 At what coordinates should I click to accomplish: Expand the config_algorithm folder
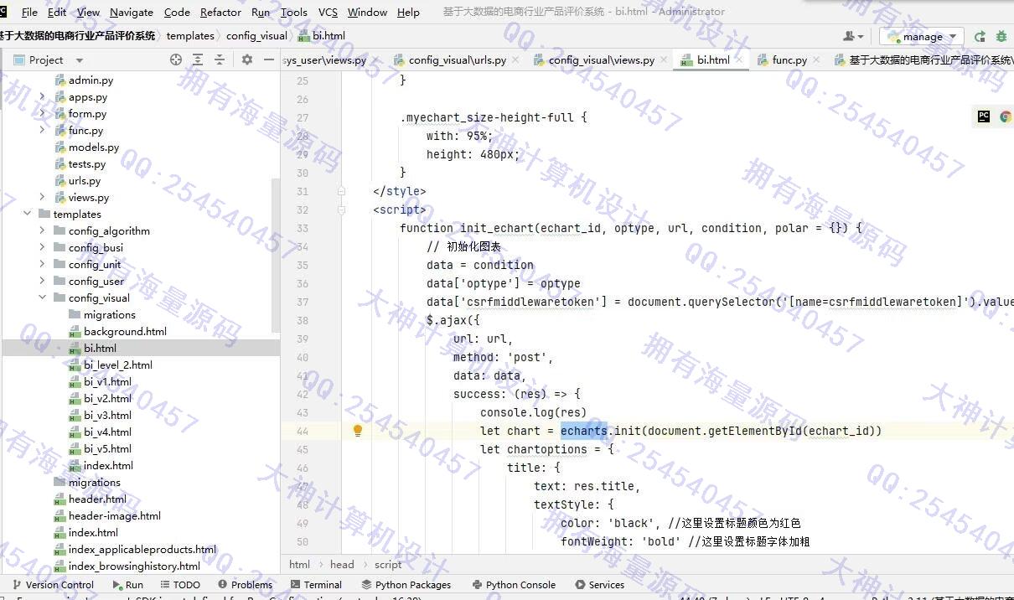[x=42, y=230]
